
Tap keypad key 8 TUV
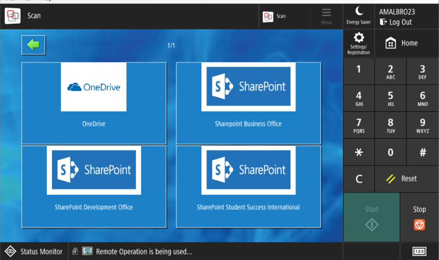390,125
